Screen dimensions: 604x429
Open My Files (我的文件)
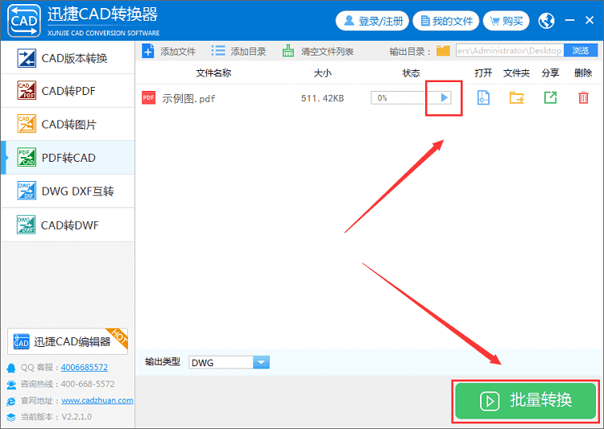[445, 21]
